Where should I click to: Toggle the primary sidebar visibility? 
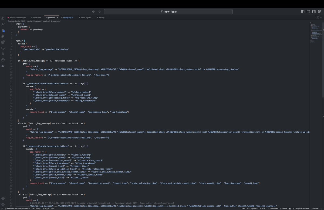point(303,12)
